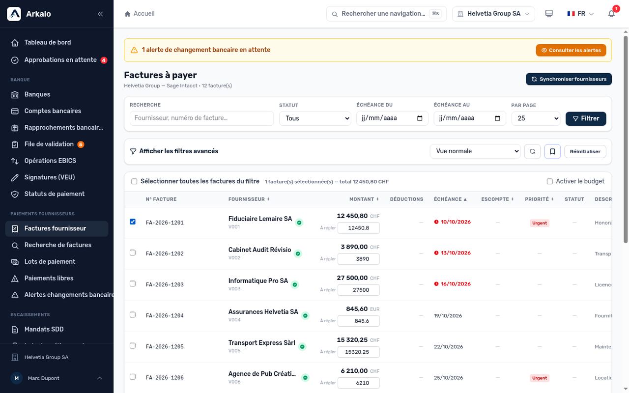Expand the Marc Dupont user menu chevron
Viewport: 629px width, 393px height.
[100, 378]
